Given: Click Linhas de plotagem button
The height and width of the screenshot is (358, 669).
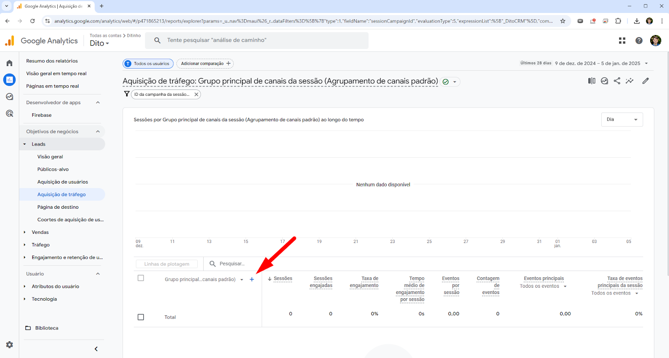Looking at the screenshot, I should [167, 264].
